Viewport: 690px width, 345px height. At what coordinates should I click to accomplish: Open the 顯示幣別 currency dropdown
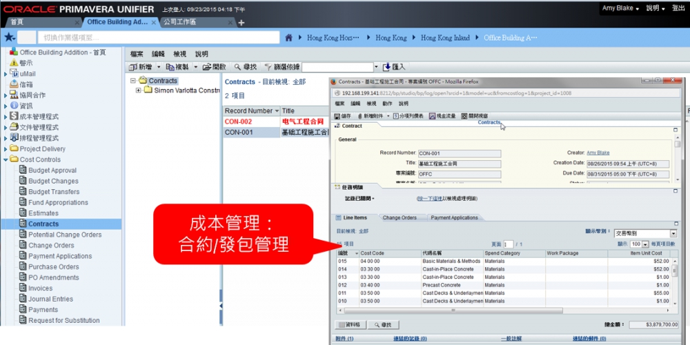673,233
